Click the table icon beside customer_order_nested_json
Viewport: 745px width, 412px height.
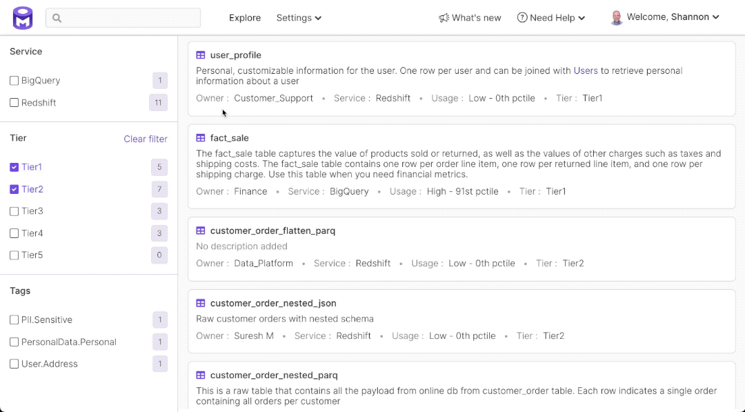pos(201,303)
